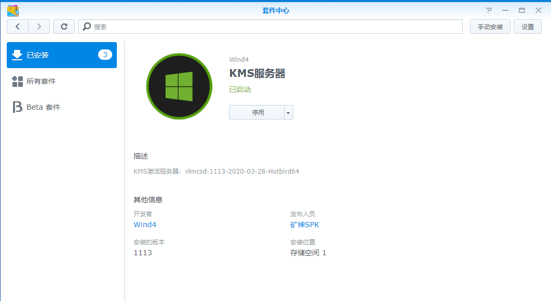Minimize the 套件中心 window
The height and width of the screenshot is (301, 551).
[505, 10]
